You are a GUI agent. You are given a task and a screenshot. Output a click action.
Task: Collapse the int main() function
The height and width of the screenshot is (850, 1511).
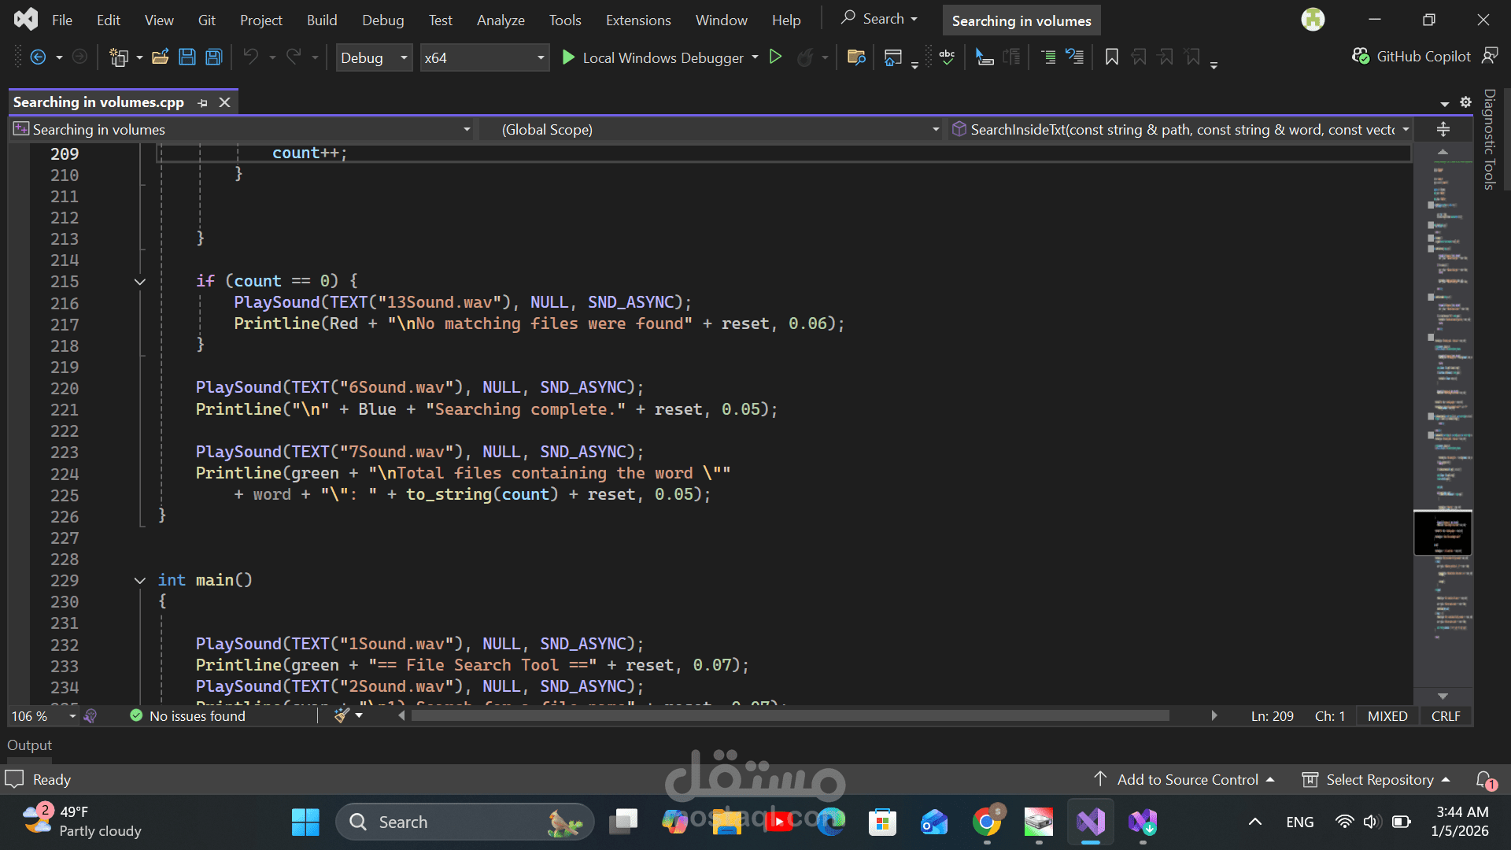[x=140, y=581]
